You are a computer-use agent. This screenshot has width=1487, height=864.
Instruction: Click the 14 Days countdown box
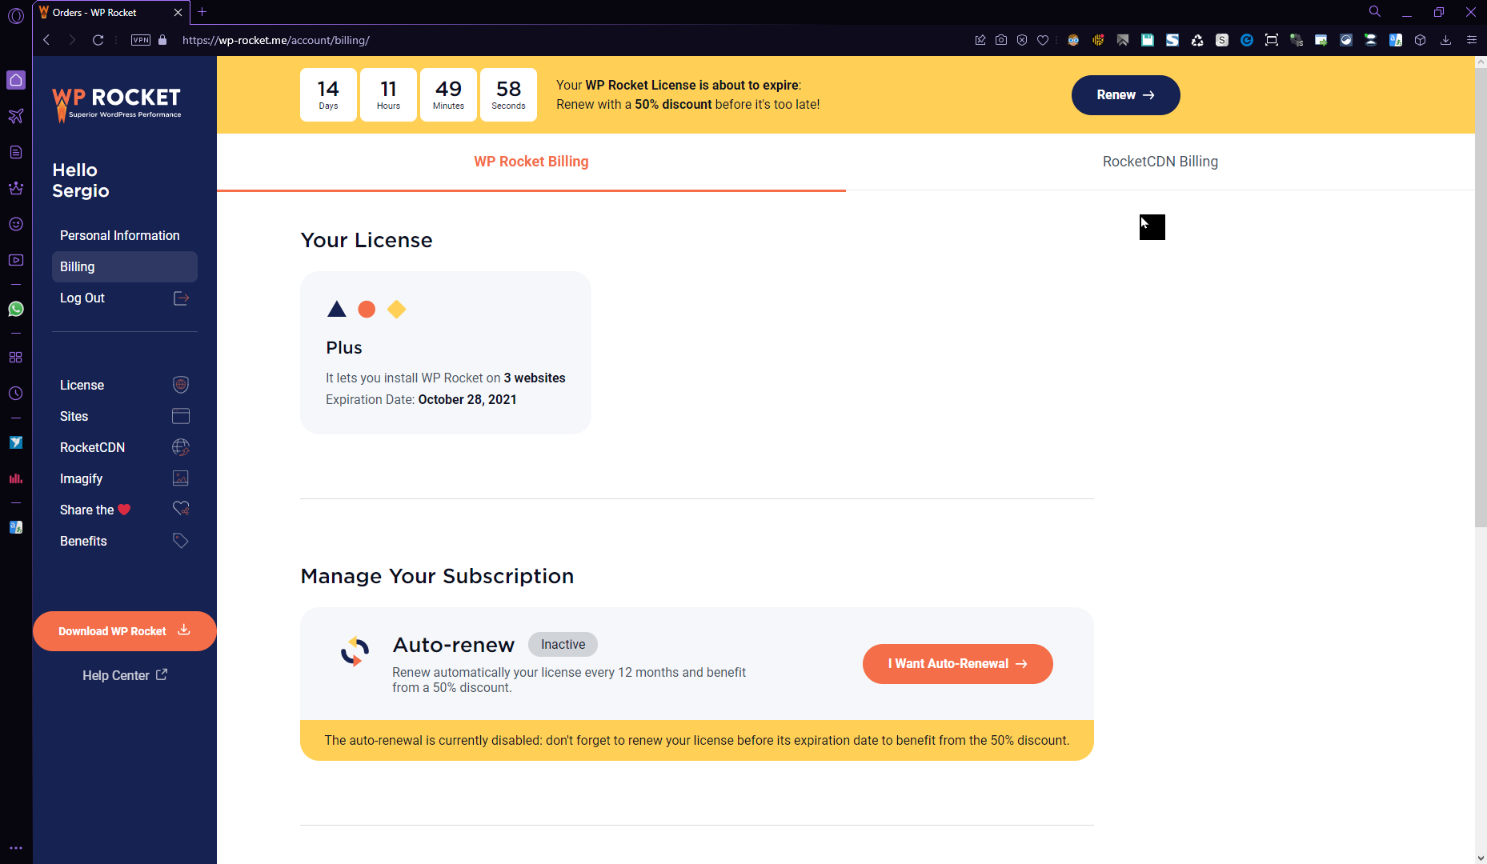coord(328,95)
